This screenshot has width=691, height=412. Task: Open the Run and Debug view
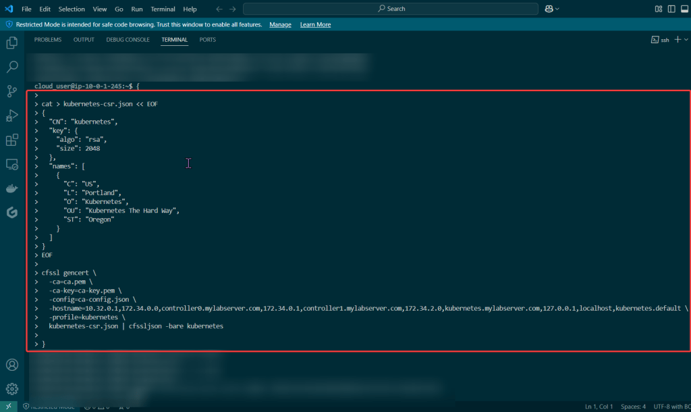click(11, 115)
